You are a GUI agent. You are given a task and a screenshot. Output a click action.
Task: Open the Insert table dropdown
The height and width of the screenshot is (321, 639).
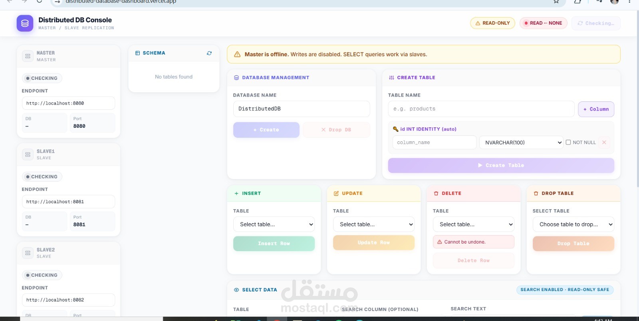coord(274,224)
